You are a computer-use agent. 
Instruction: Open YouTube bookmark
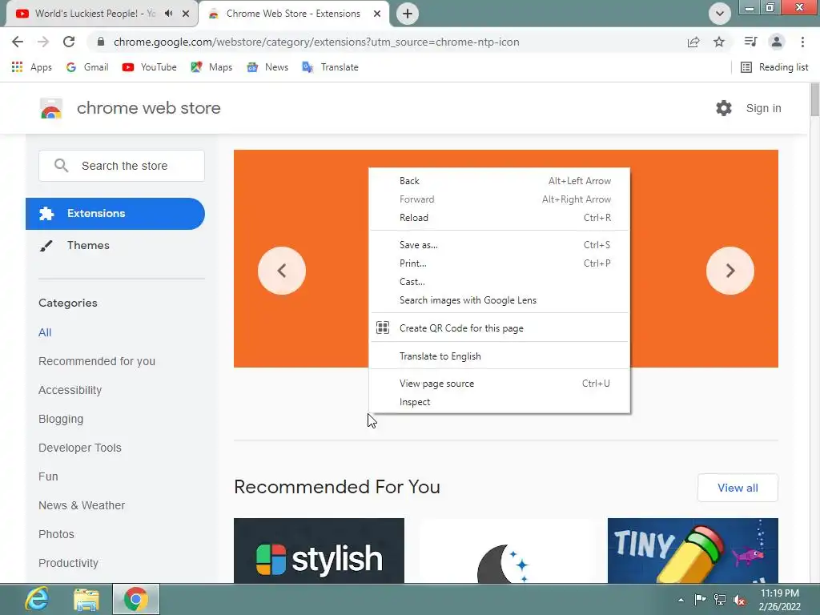pos(149,67)
